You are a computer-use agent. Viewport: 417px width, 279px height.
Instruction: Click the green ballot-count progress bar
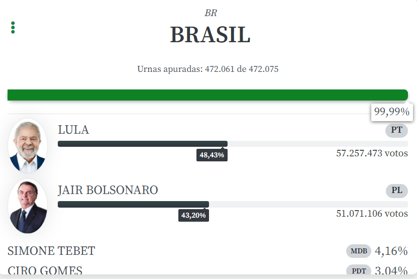point(207,95)
